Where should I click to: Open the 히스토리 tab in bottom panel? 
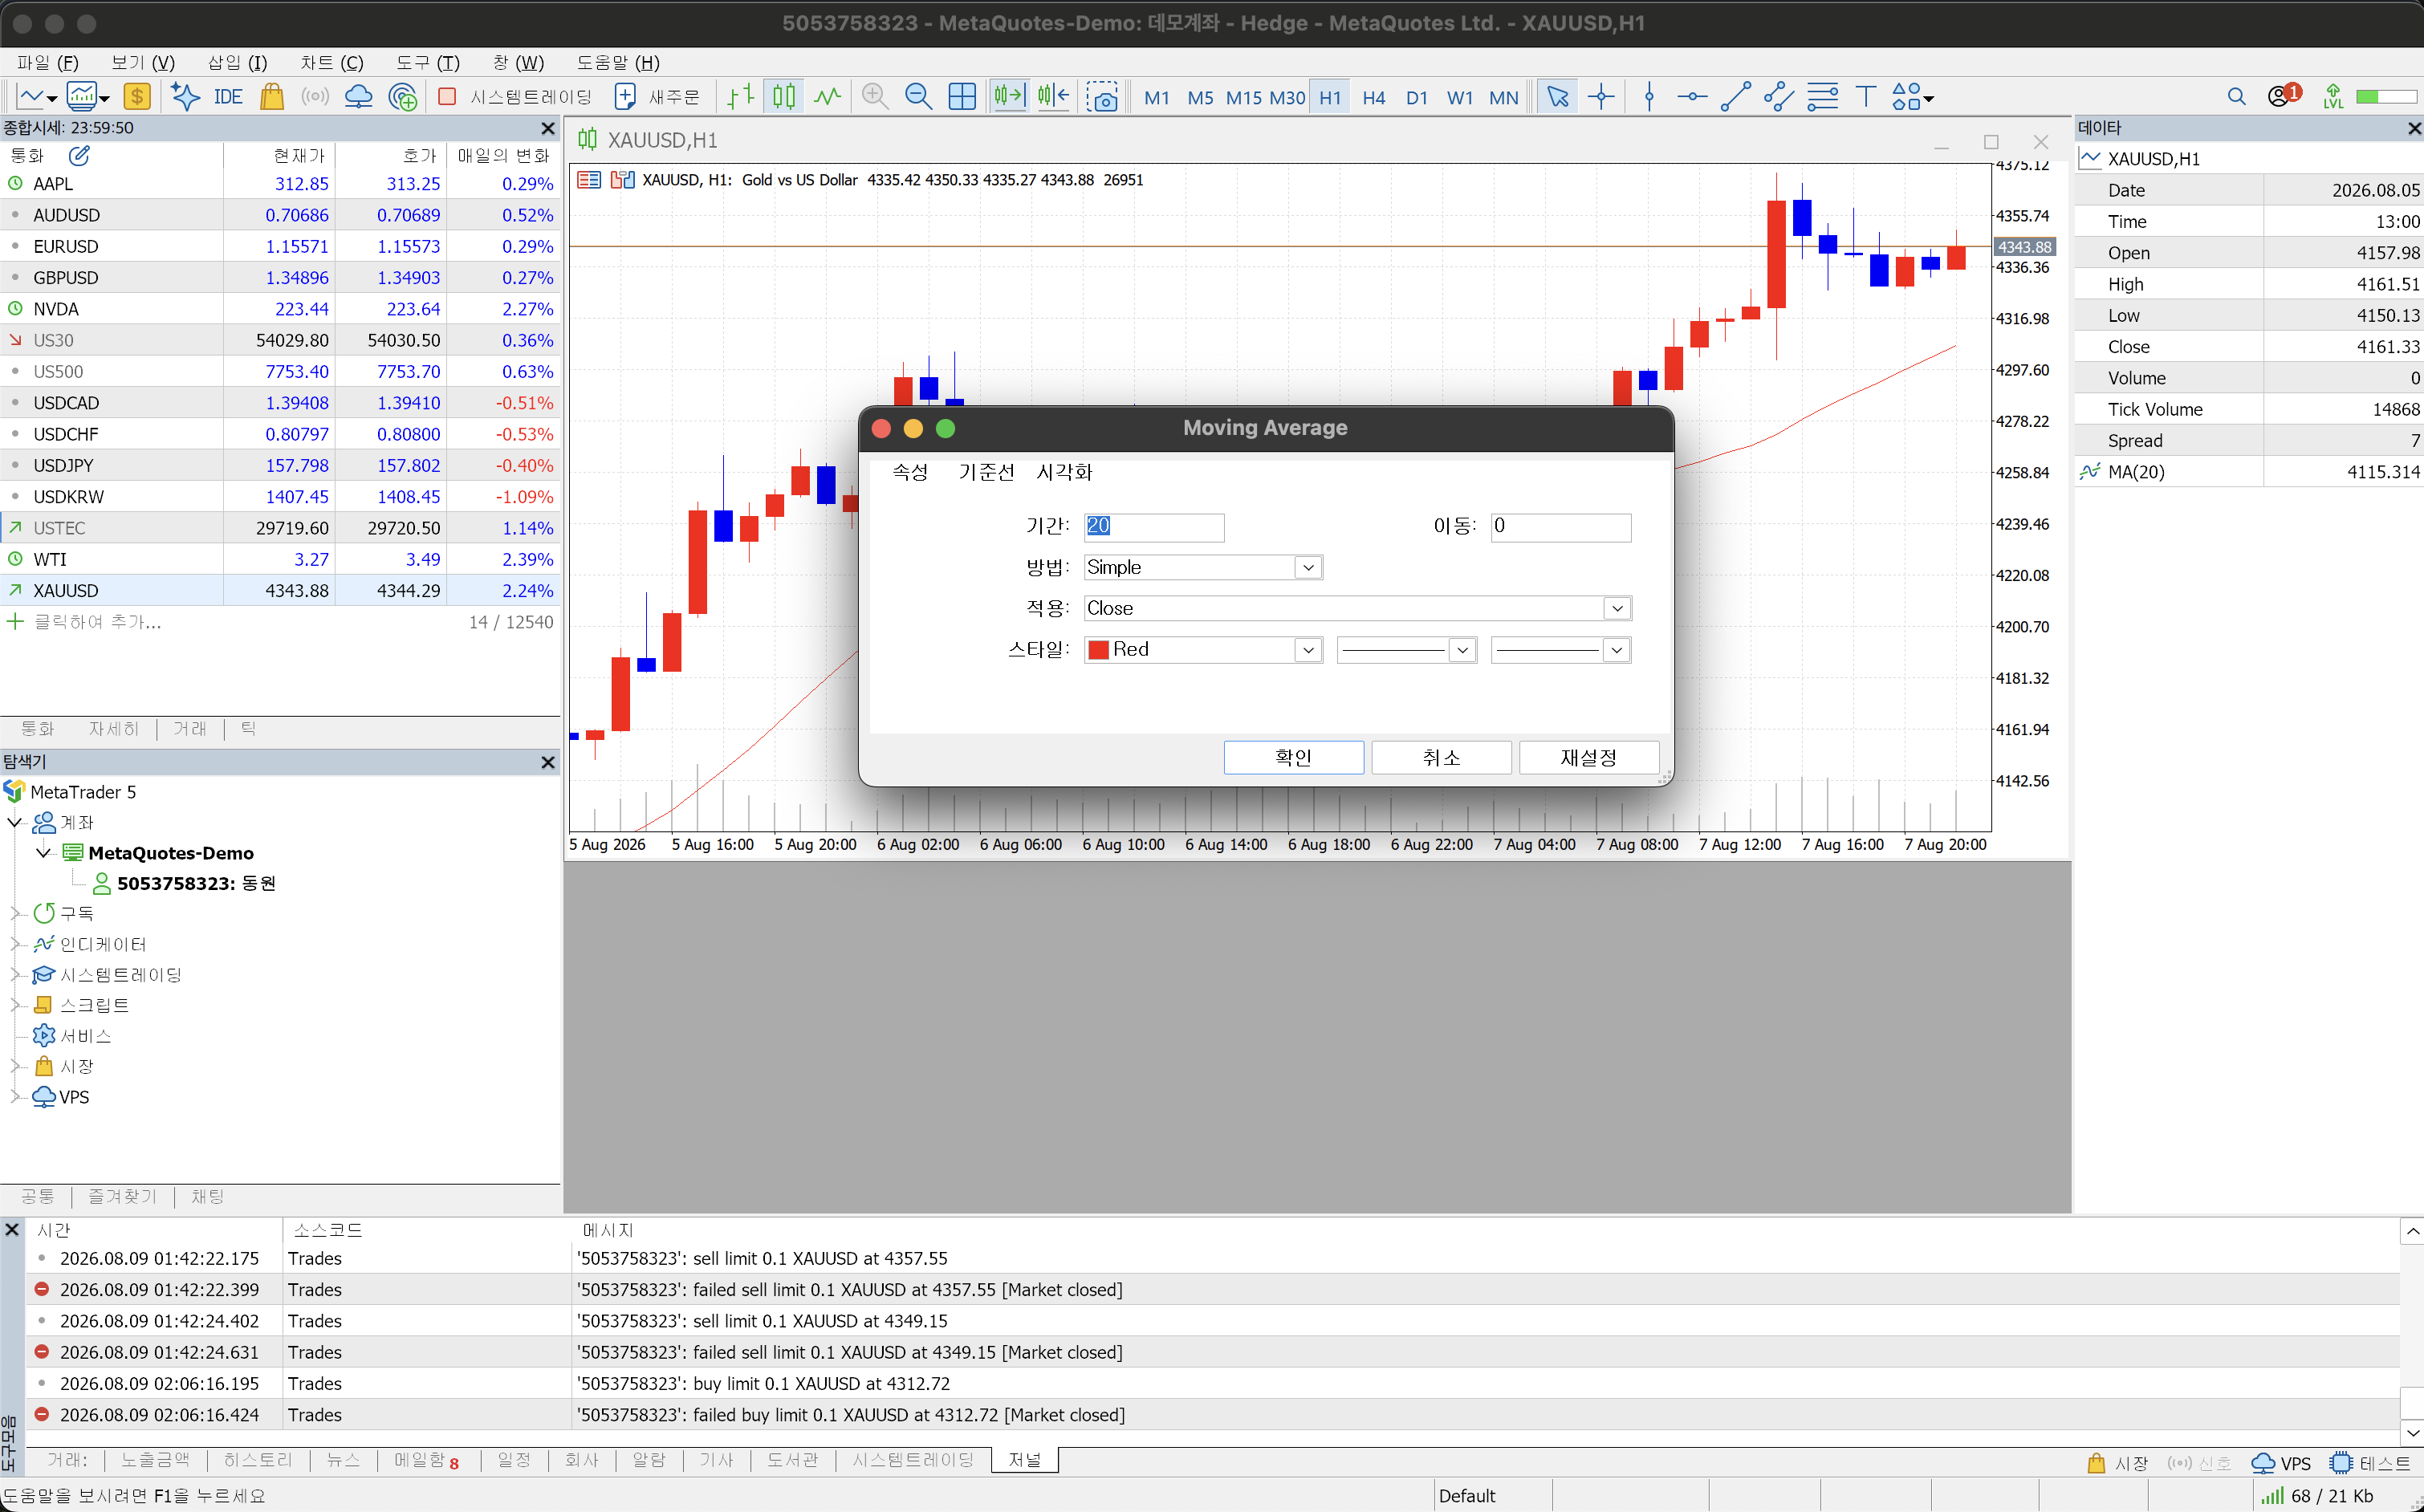[x=257, y=1460]
